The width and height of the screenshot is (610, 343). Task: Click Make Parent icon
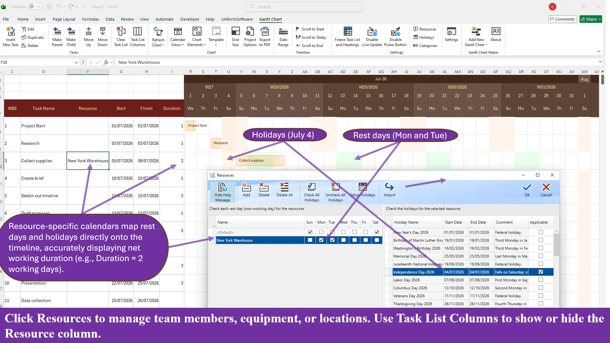point(57,37)
